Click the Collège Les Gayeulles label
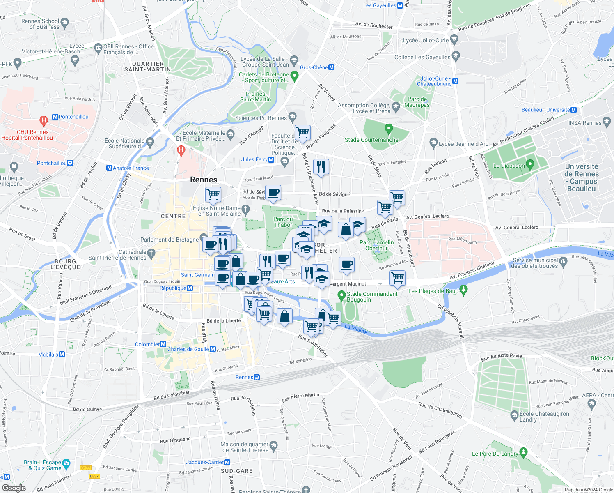614x493 pixels. [x=422, y=57]
